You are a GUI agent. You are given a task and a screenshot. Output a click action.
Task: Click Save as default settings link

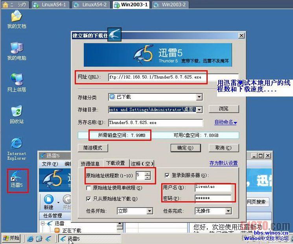(x=223, y=163)
